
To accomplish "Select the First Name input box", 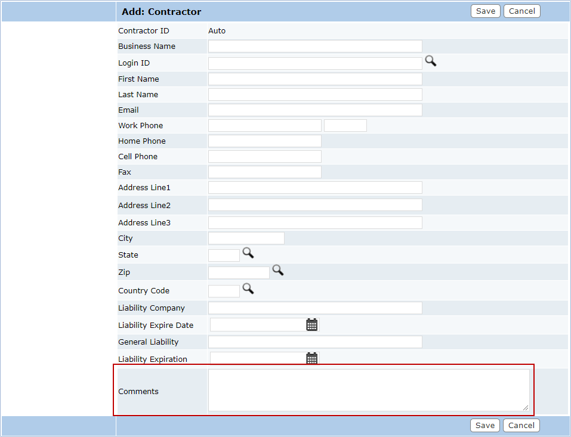I will (315, 79).
